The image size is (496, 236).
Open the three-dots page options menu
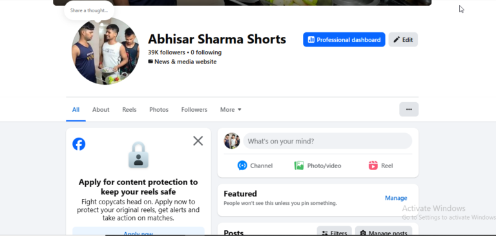click(x=409, y=109)
